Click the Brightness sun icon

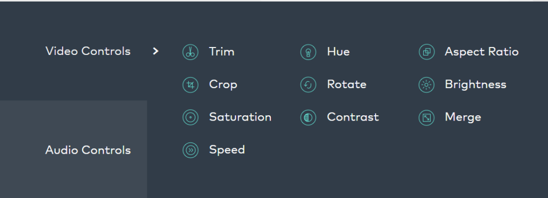click(427, 85)
